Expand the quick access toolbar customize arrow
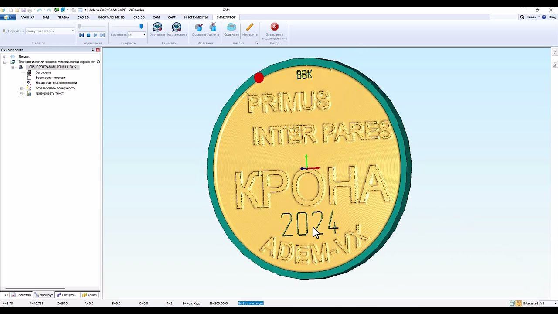 pos(85,10)
